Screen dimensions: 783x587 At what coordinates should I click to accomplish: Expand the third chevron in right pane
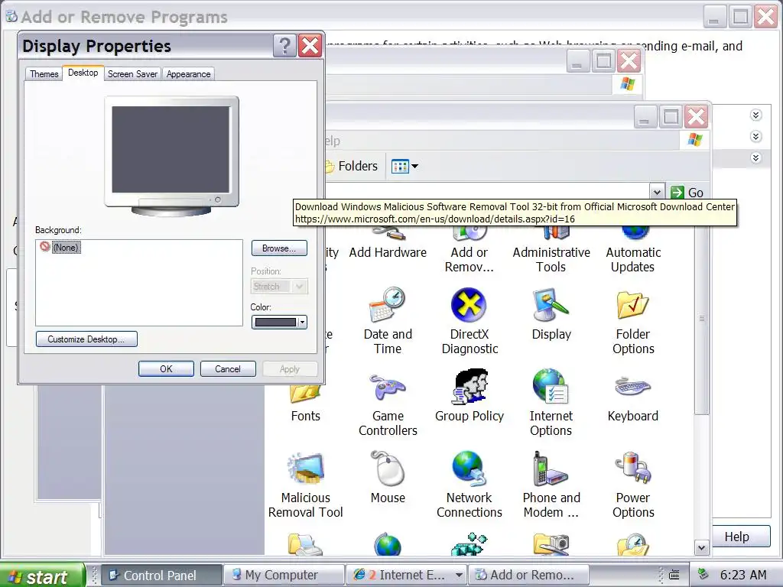point(756,157)
